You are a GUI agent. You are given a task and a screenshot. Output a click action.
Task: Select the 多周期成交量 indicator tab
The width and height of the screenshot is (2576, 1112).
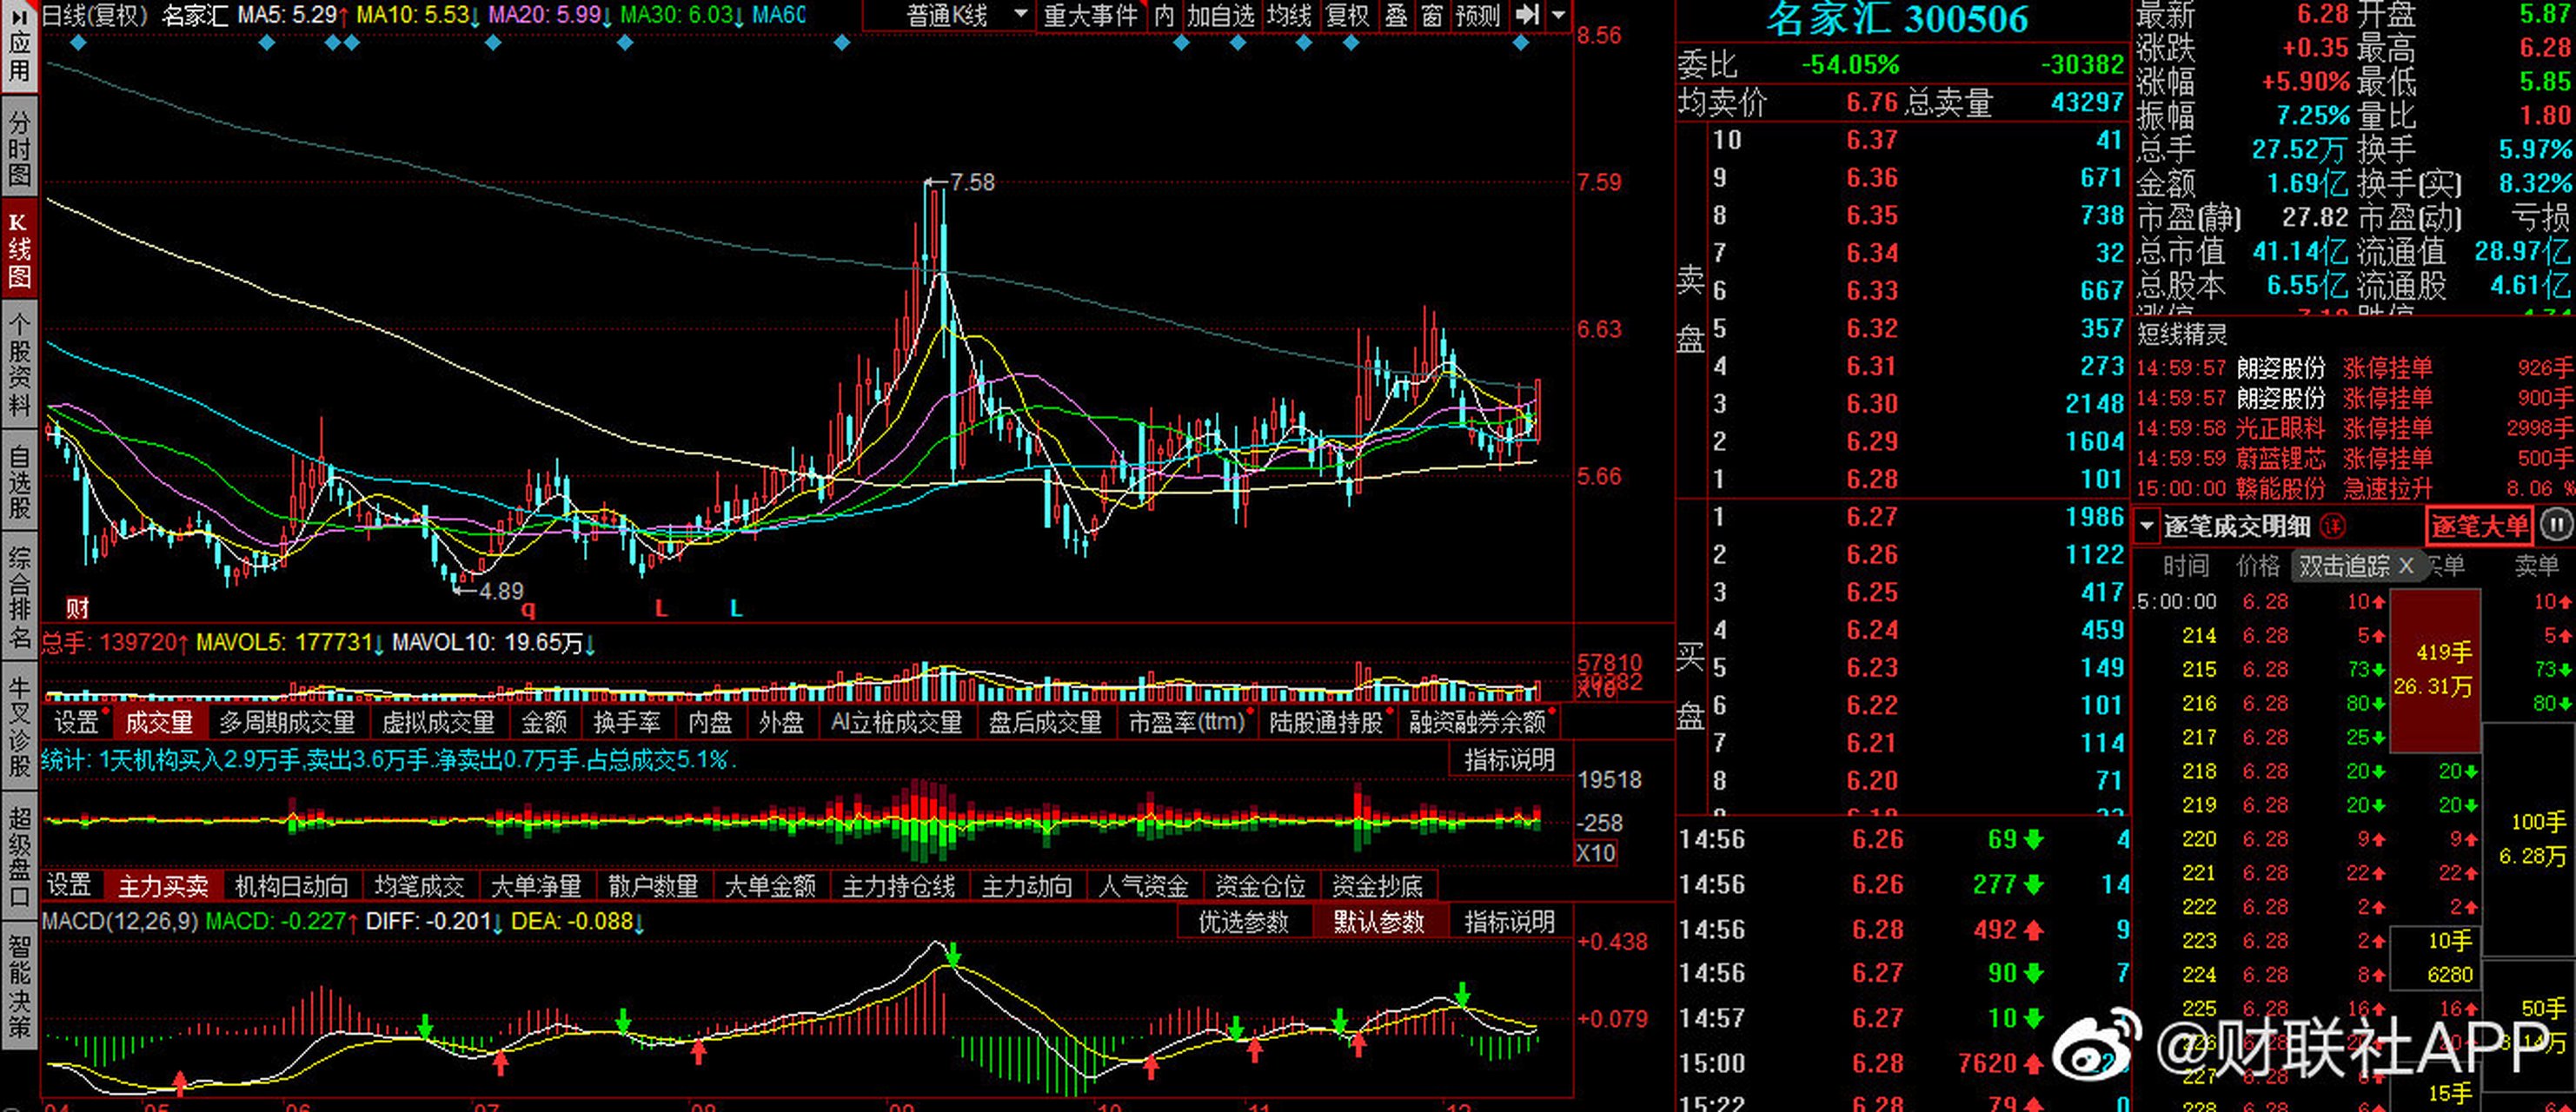(x=288, y=722)
